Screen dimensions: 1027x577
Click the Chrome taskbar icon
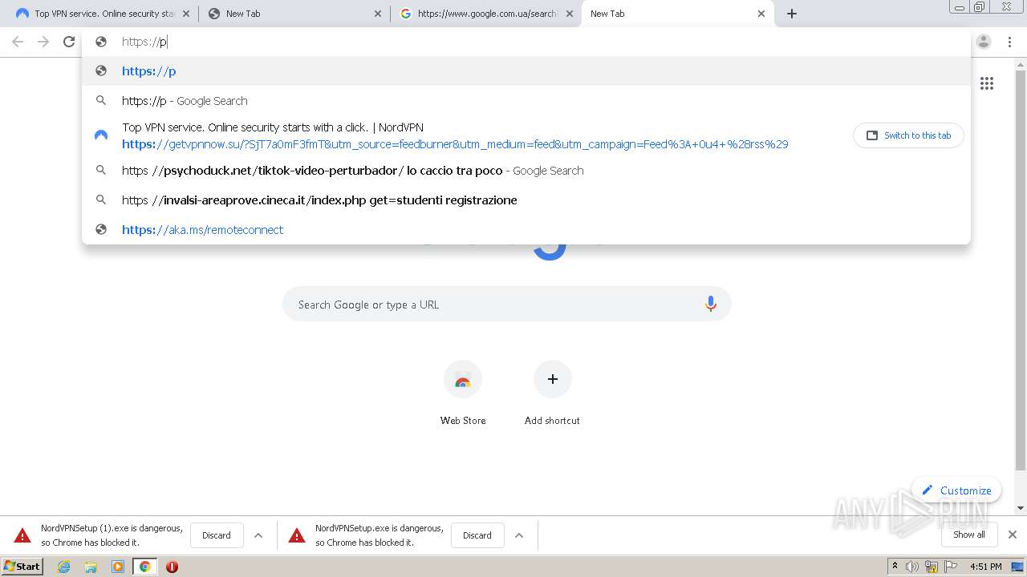point(144,567)
